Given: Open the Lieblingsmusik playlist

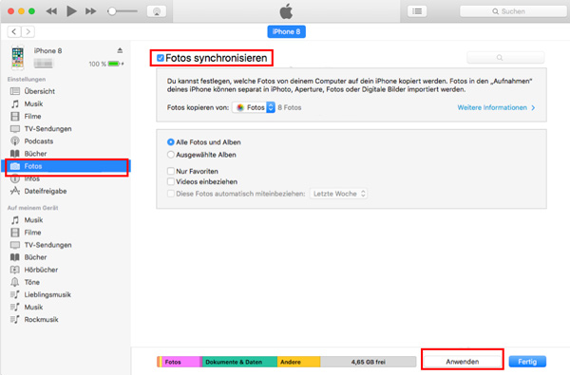Looking at the screenshot, I should 47,294.
